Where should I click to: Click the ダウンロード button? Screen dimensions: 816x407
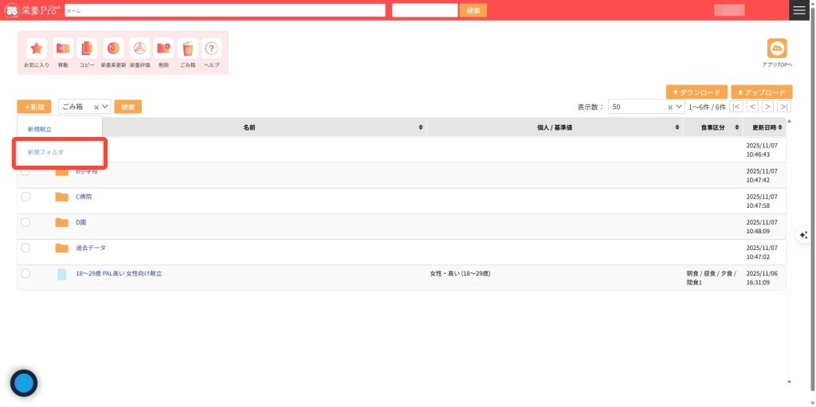(696, 92)
